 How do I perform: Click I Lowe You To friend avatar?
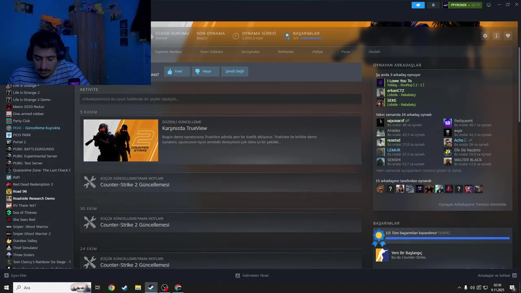tap(381, 83)
